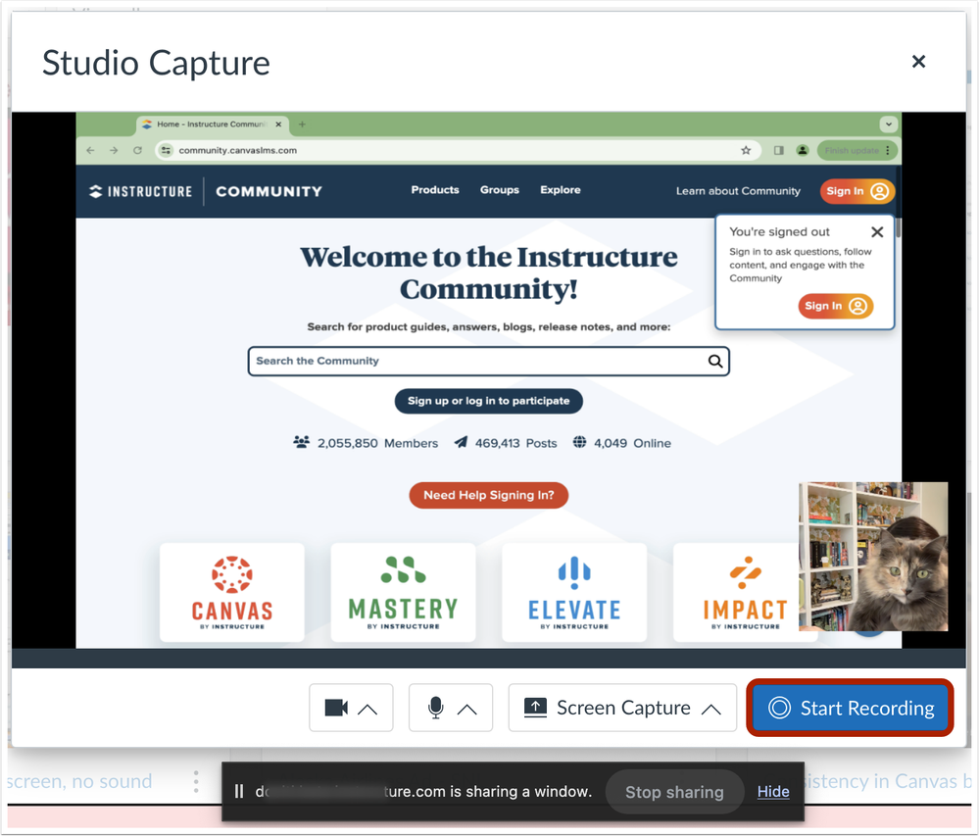Click the community.canvaslms.com address bar
This screenshot has width=979, height=836.
(x=459, y=150)
